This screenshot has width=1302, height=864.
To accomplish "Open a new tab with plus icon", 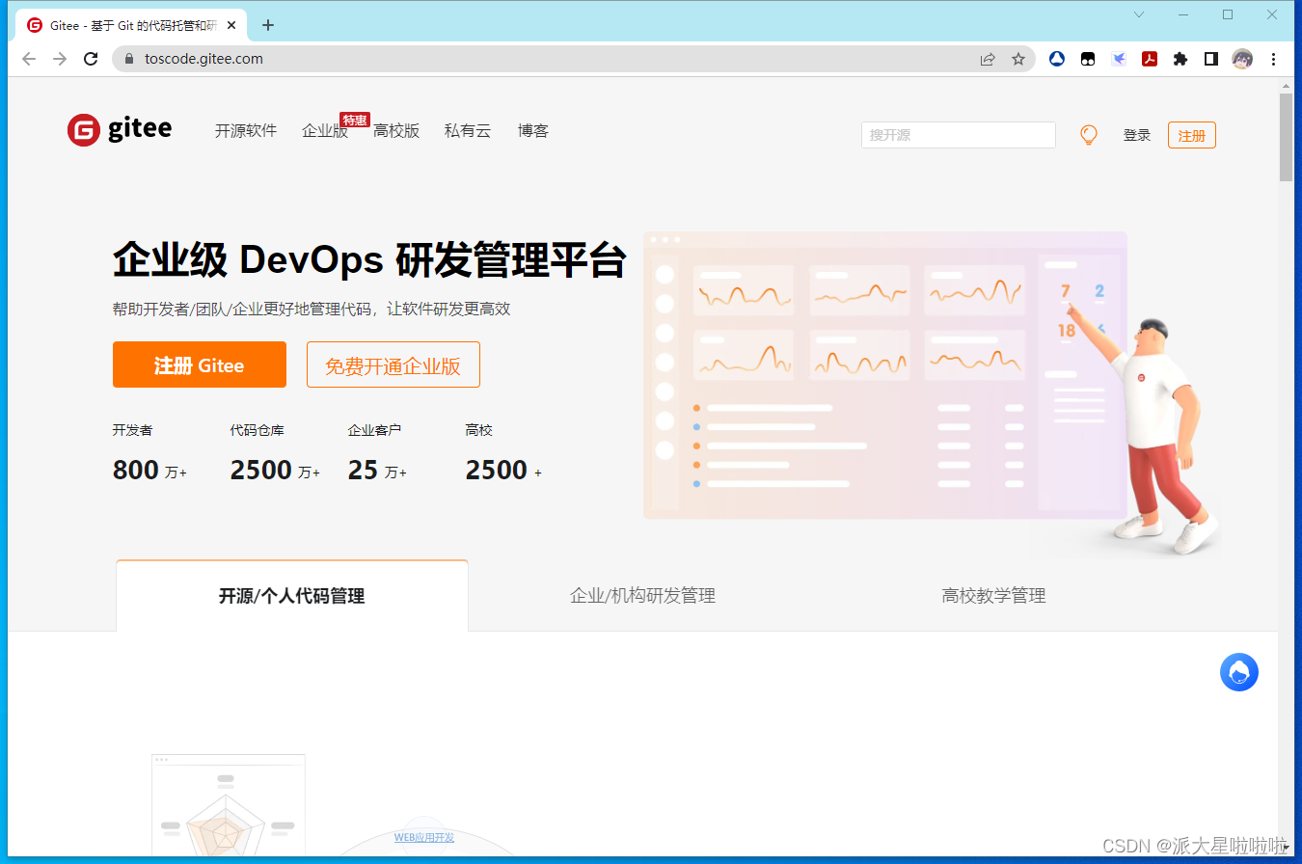I will pos(268,25).
